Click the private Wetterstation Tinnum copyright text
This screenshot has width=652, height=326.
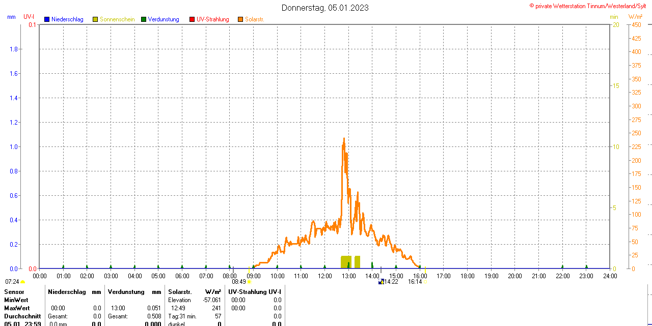[590, 6]
